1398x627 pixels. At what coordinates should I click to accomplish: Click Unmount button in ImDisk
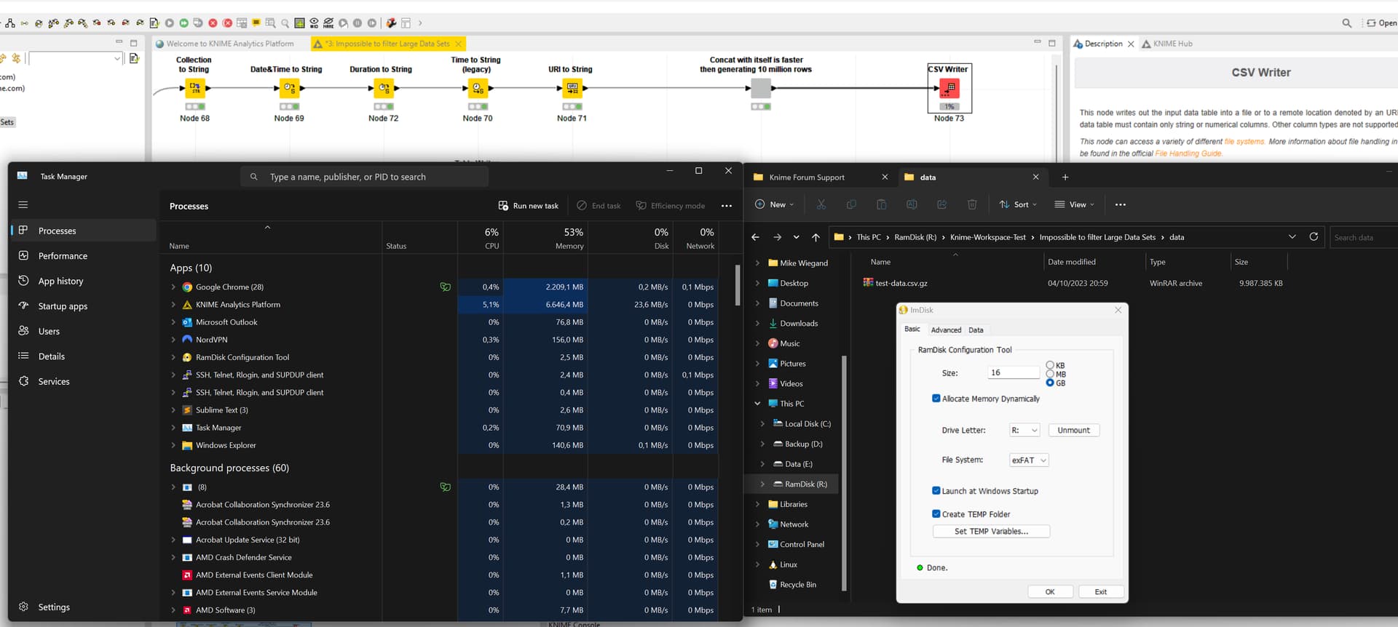click(x=1073, y=431)
